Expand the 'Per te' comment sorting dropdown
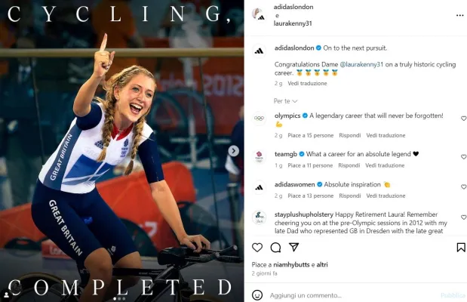 [x=285, y=101]
